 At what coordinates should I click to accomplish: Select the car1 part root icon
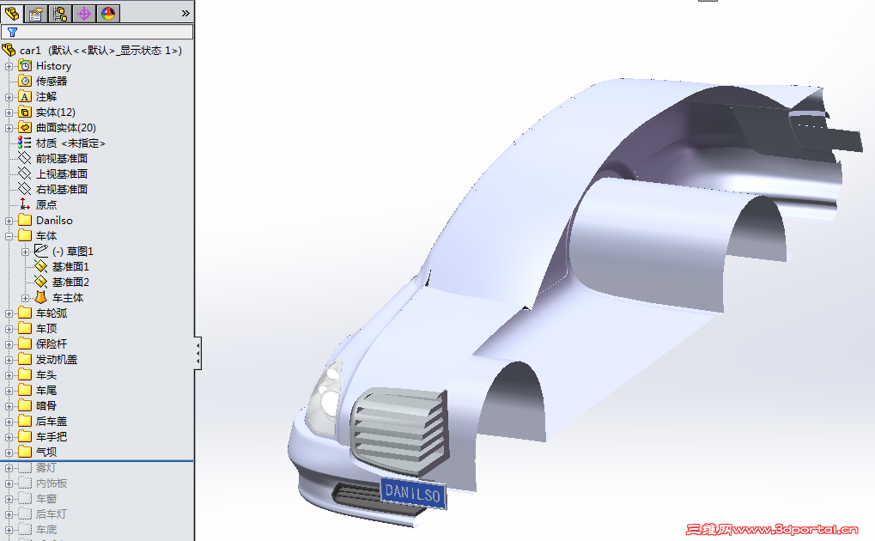tap(9, 51)
